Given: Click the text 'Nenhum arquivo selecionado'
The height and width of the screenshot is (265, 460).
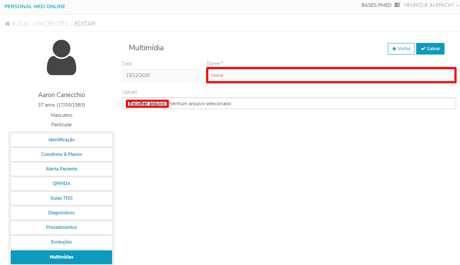Looking at the screenshot, I should [200, 104].
